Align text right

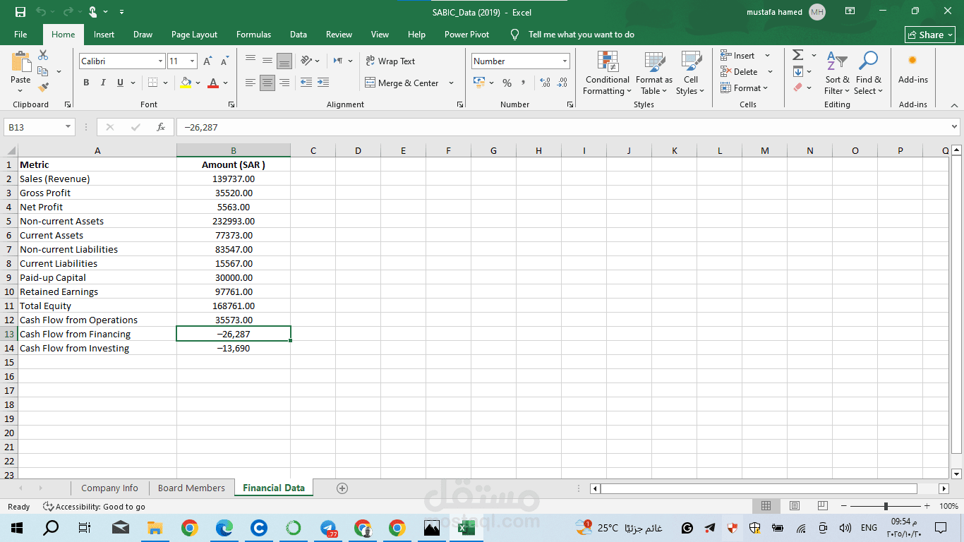[x=284, y=83]
